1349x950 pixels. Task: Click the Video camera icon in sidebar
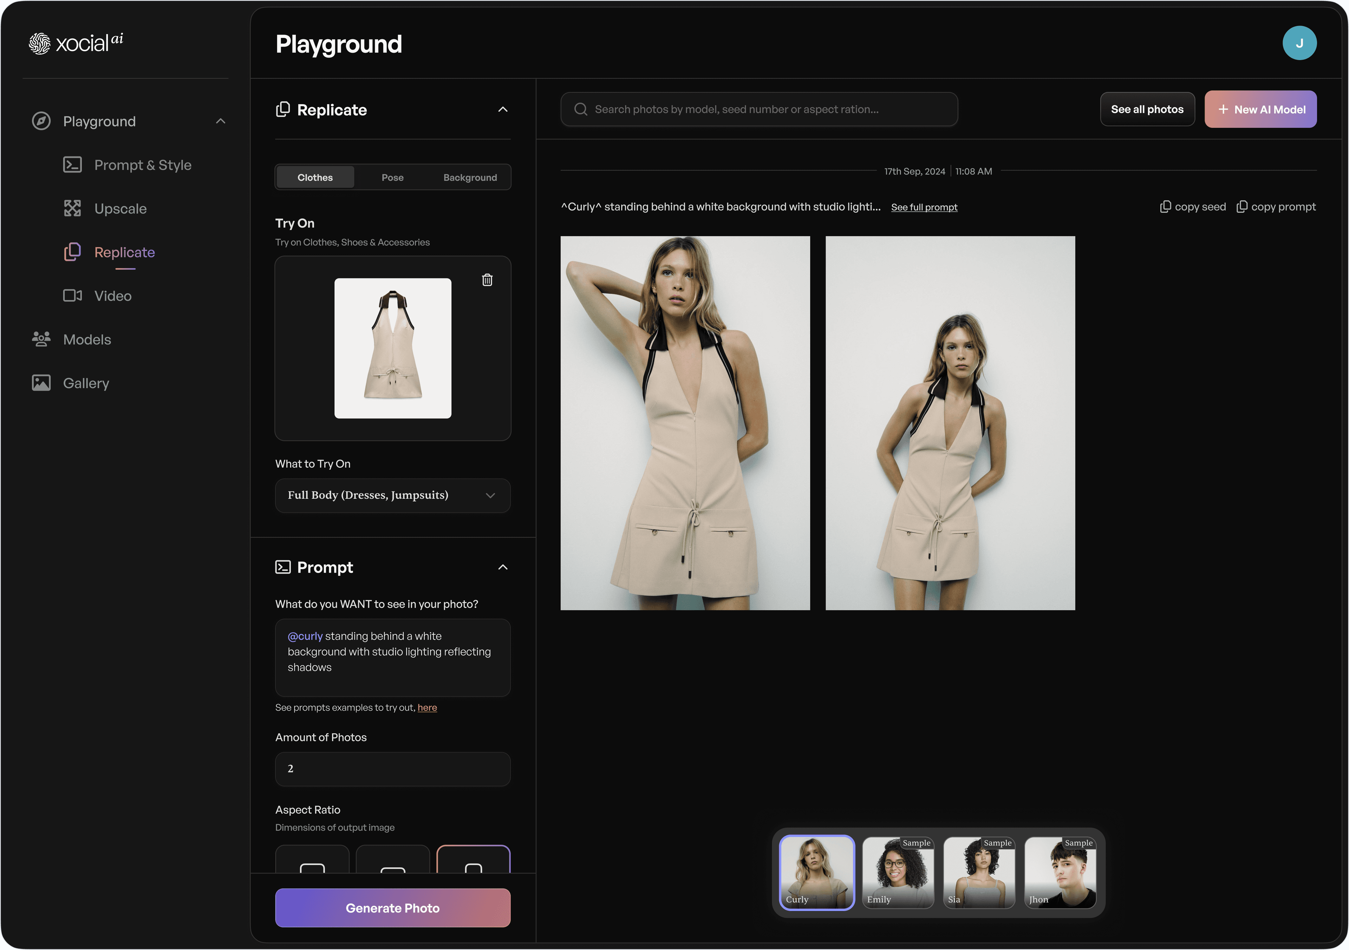72,296
